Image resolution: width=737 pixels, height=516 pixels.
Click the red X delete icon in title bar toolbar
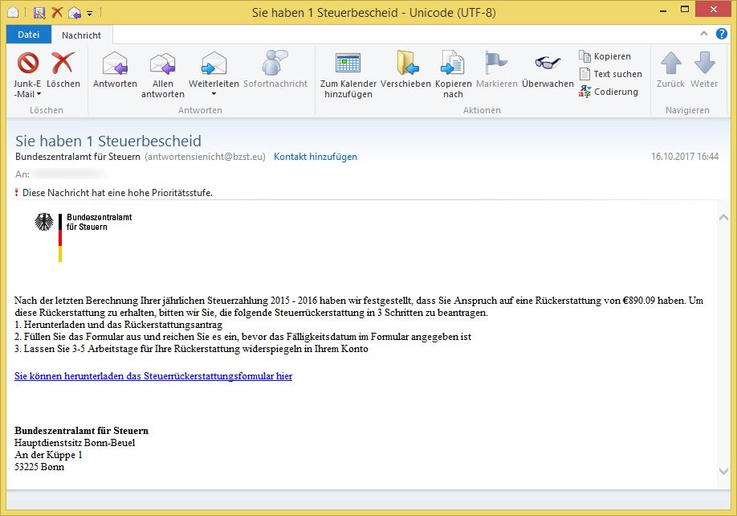click(57, 12)
